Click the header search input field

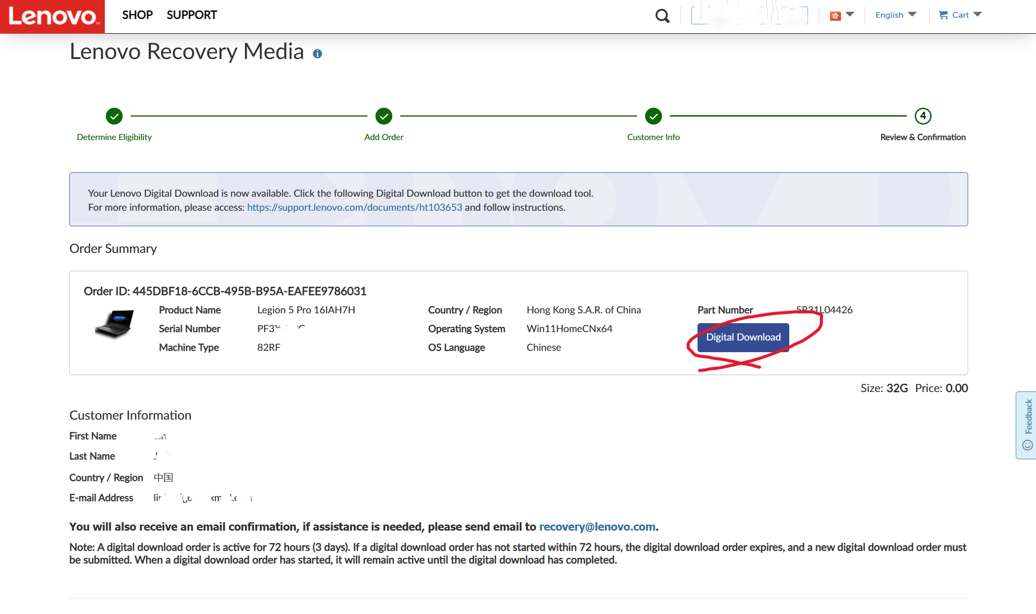click(x=749, y=15)
